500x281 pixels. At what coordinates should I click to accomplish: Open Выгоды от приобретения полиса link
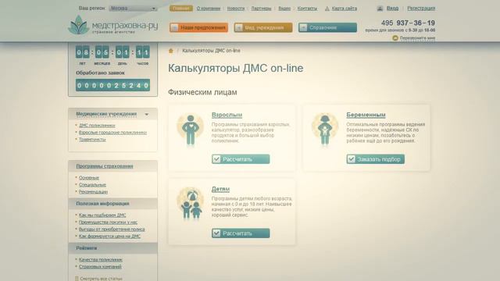coord(112,229)
